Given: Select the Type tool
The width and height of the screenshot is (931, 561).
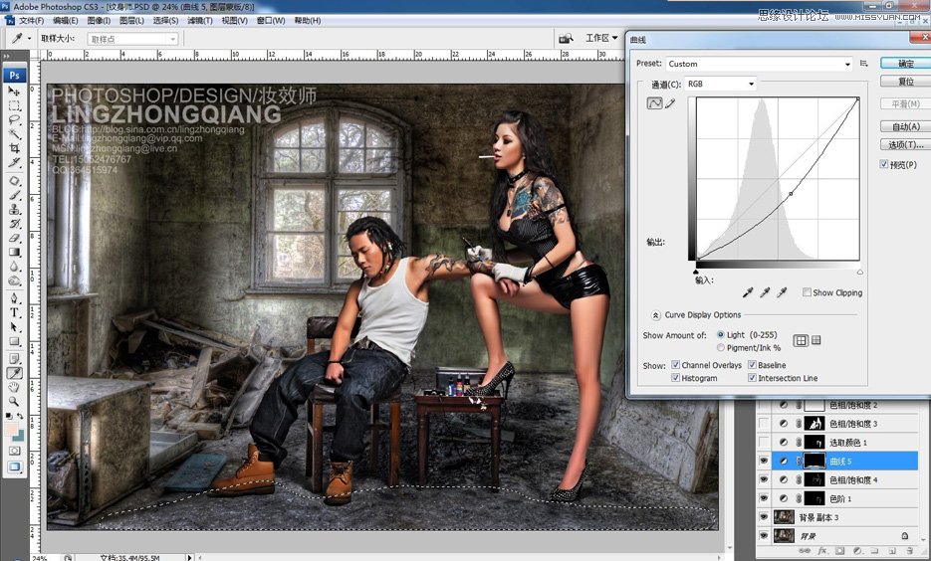Looking at the screenshot, I should (14, 312).
